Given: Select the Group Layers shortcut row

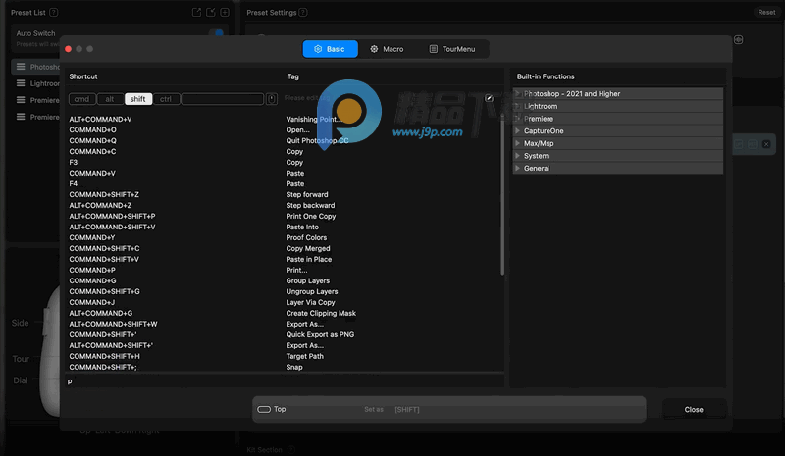Looking at the screenshot, I should coord(285,280).
